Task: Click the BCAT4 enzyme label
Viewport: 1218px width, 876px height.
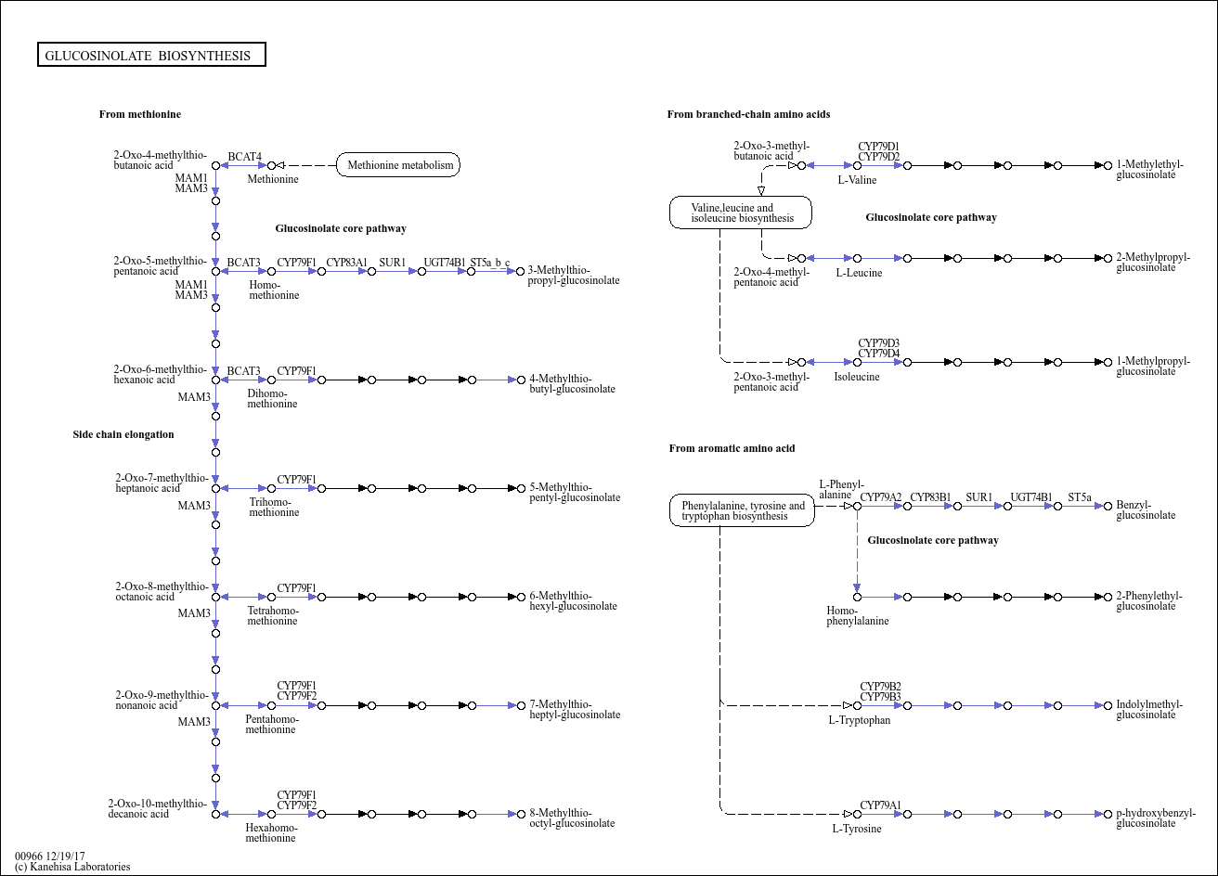Action: (x=245, y=157)
